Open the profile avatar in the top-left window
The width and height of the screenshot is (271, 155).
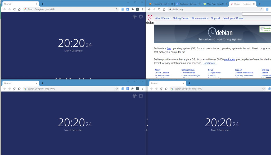click(x=137, y=9)
